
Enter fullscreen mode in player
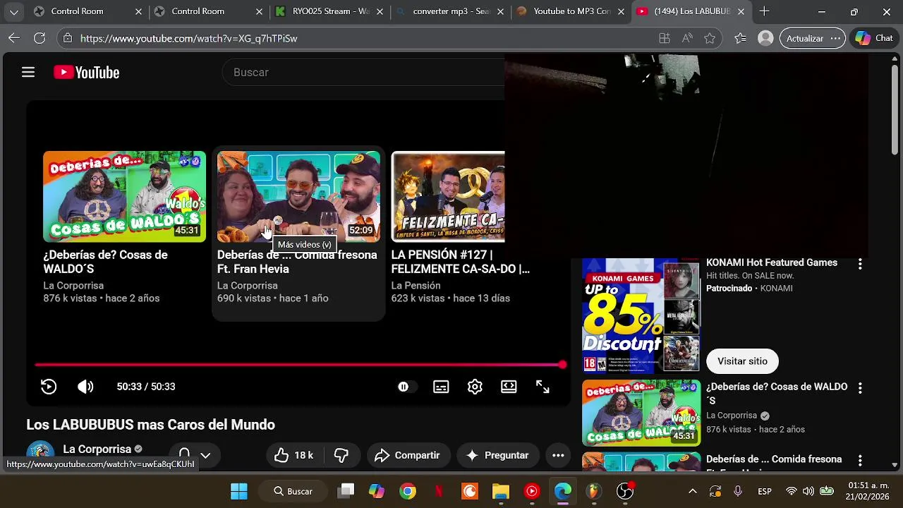[x=543, y=387]
